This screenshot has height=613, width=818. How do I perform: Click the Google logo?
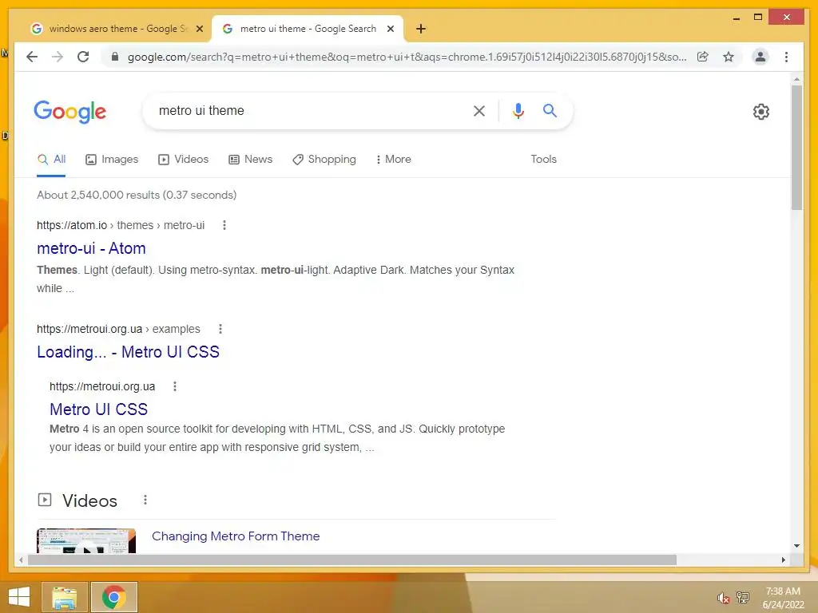click(70, 112)
